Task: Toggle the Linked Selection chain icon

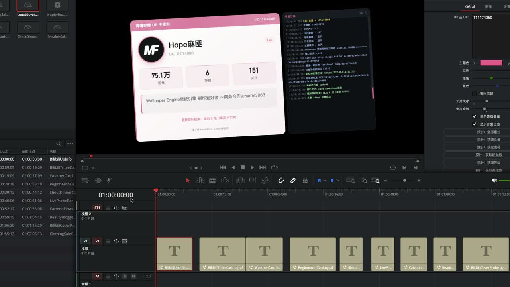Action: click(293, 181)
